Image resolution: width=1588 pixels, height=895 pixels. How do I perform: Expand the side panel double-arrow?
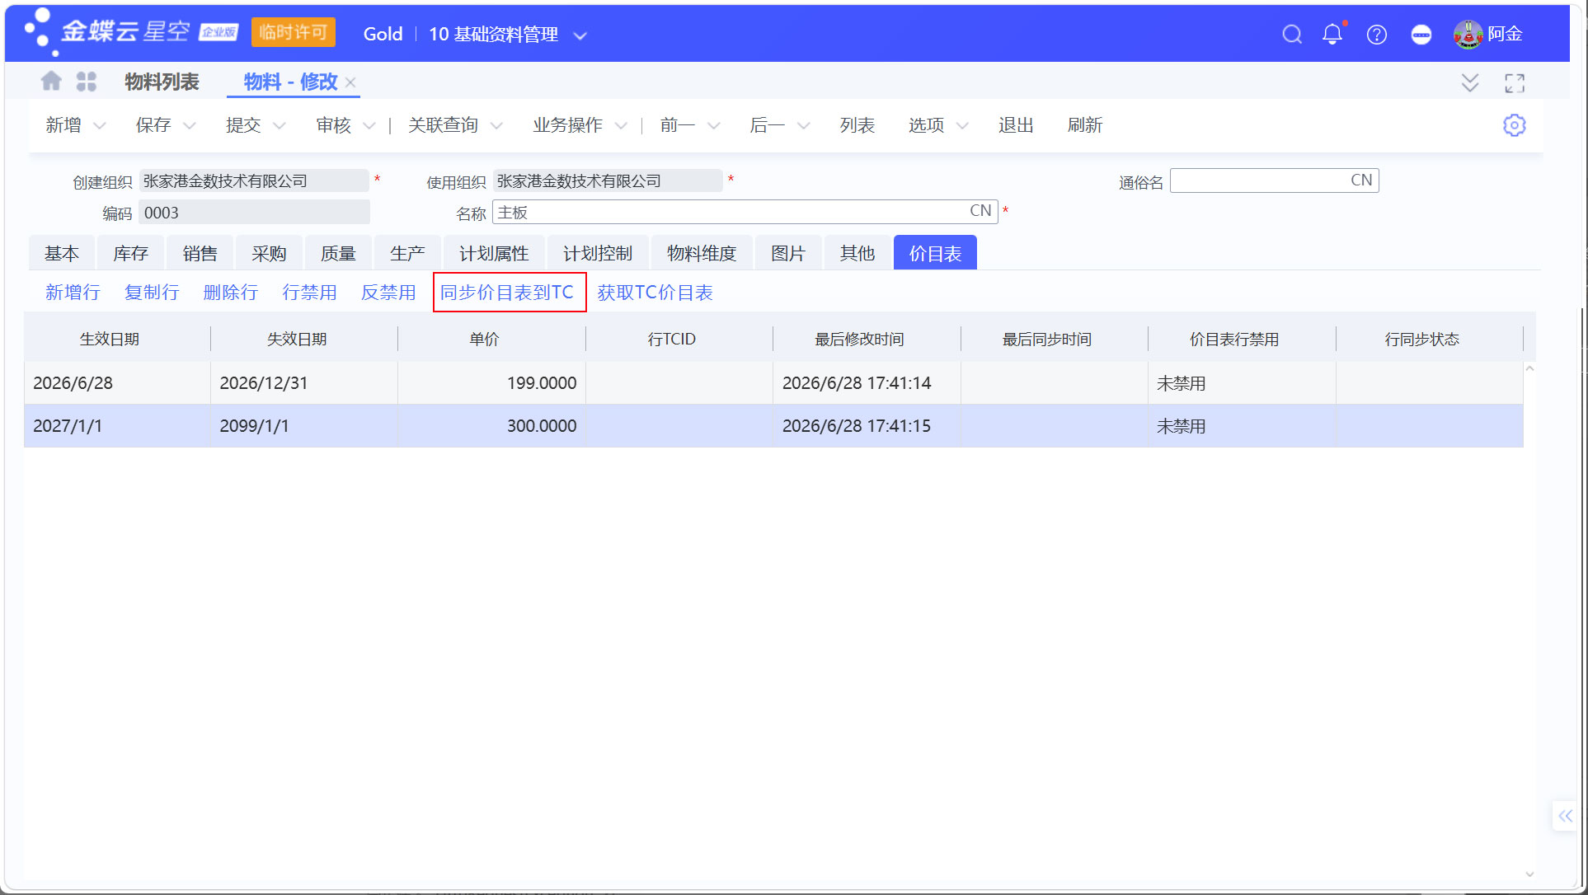pos(1565,816)
